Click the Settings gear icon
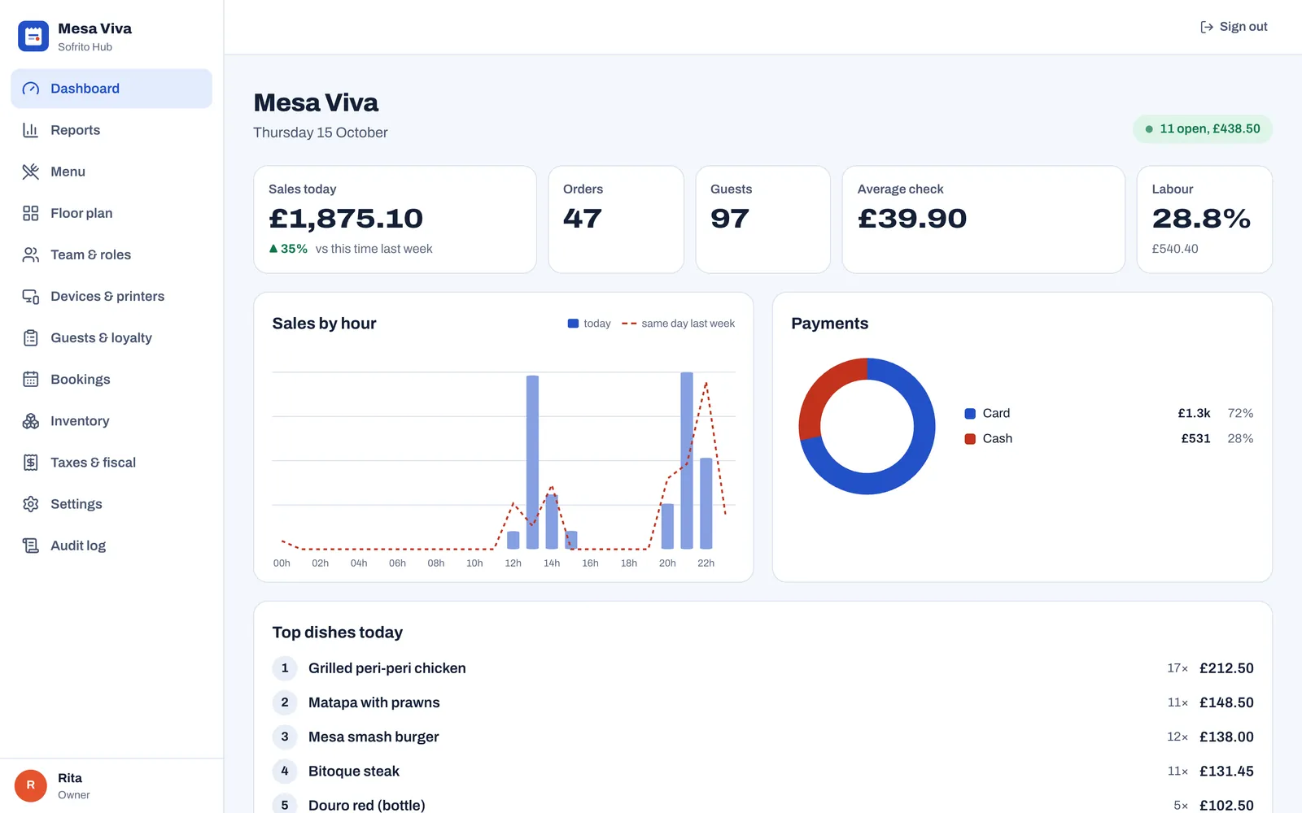This screenshot has height=813, width=1302. tap(31, 503)
